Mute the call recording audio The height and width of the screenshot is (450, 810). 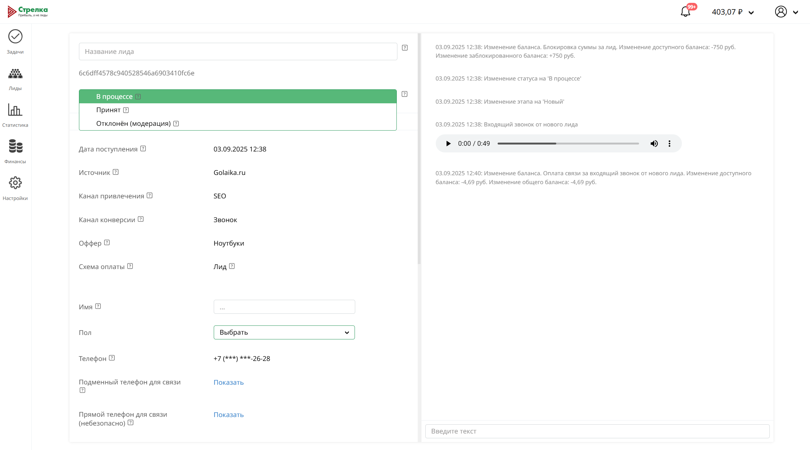pyautogui.click(x=654, y=144)
